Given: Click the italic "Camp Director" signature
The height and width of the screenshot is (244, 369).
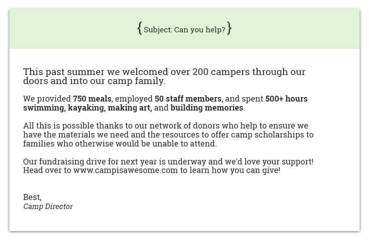Looking at the screenshot, I should pyautogui.click(x=48, y=206).
